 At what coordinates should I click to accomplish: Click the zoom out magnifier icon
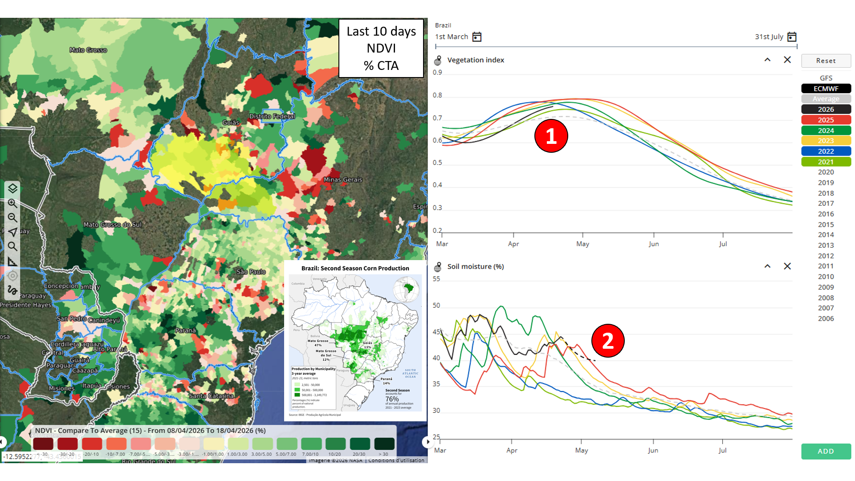(x=12, y=218)
